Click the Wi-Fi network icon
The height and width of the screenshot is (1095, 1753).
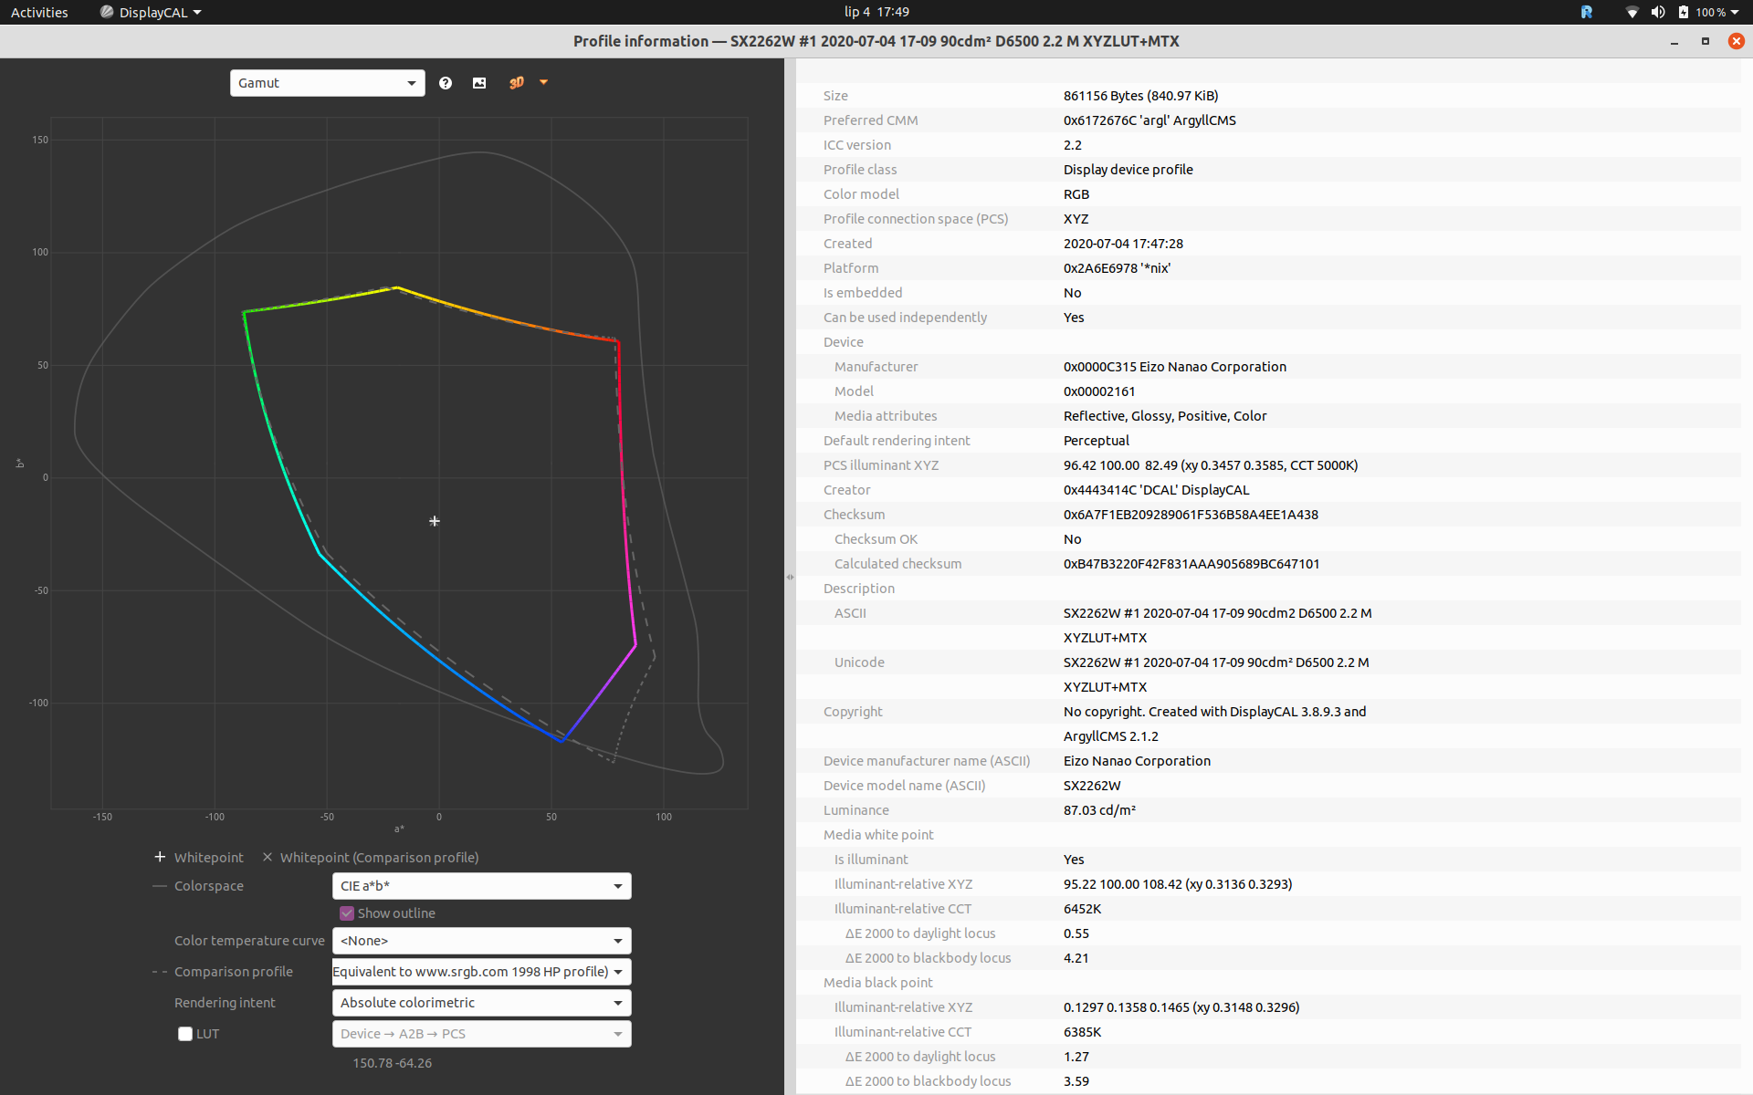pos(1632,12)
